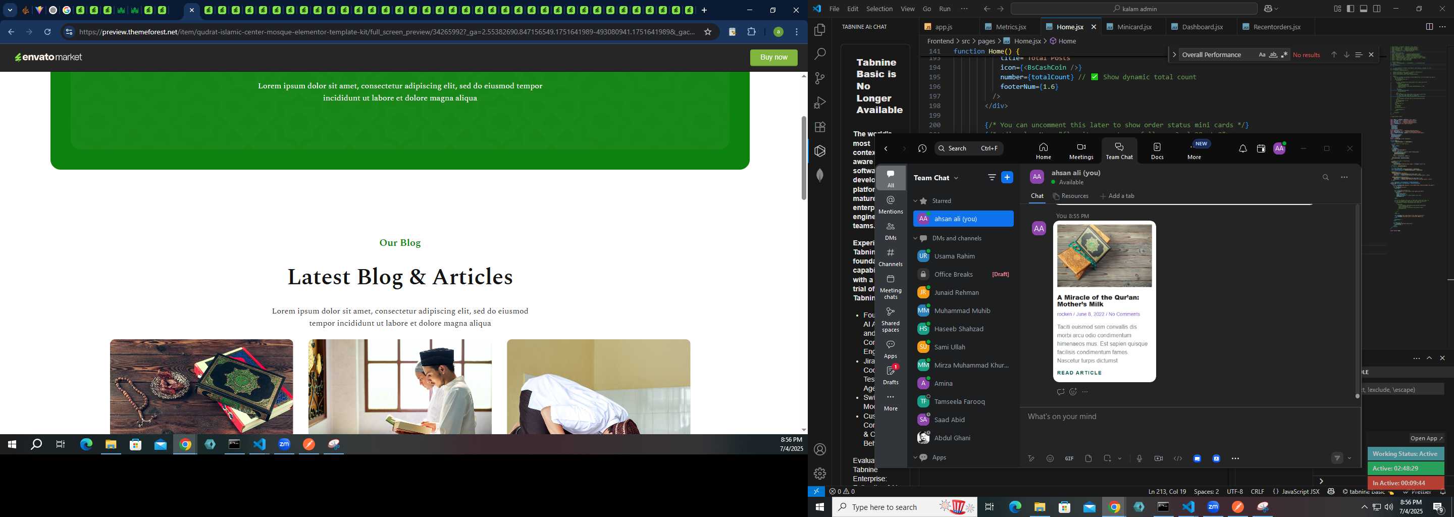The image size is (1454, 517).
Task: Open VS Code Manage gear icon
Action: click(819, 473)
